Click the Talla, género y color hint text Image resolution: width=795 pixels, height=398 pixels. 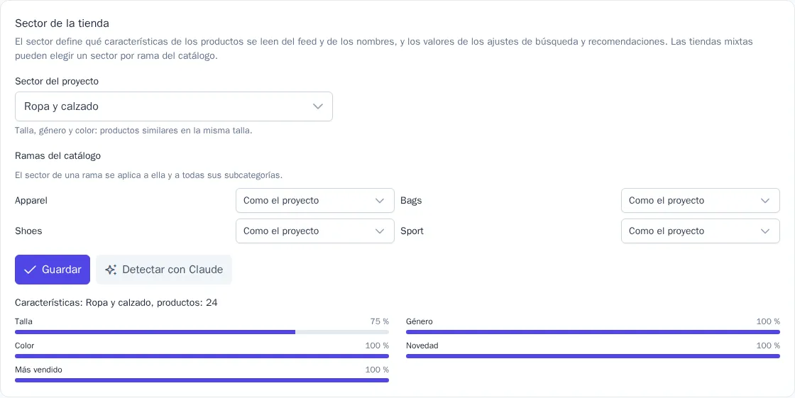[x=133, y=131]
